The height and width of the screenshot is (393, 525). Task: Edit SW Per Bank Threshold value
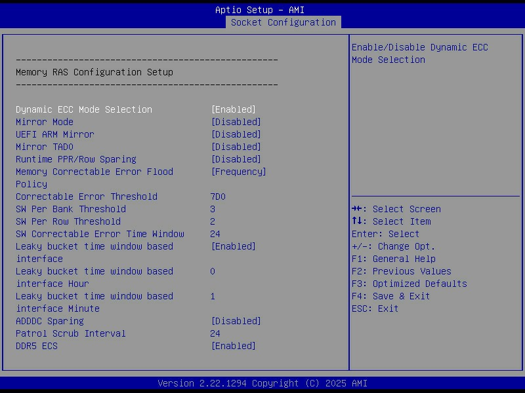(213, 209)
